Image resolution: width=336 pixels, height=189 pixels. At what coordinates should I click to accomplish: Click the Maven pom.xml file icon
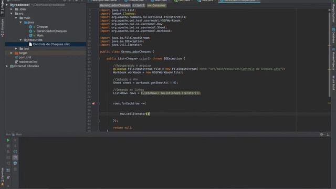coord(16,57)
